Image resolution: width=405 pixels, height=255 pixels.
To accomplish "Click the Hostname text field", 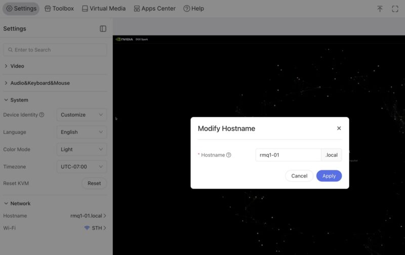I will (288, 155).
